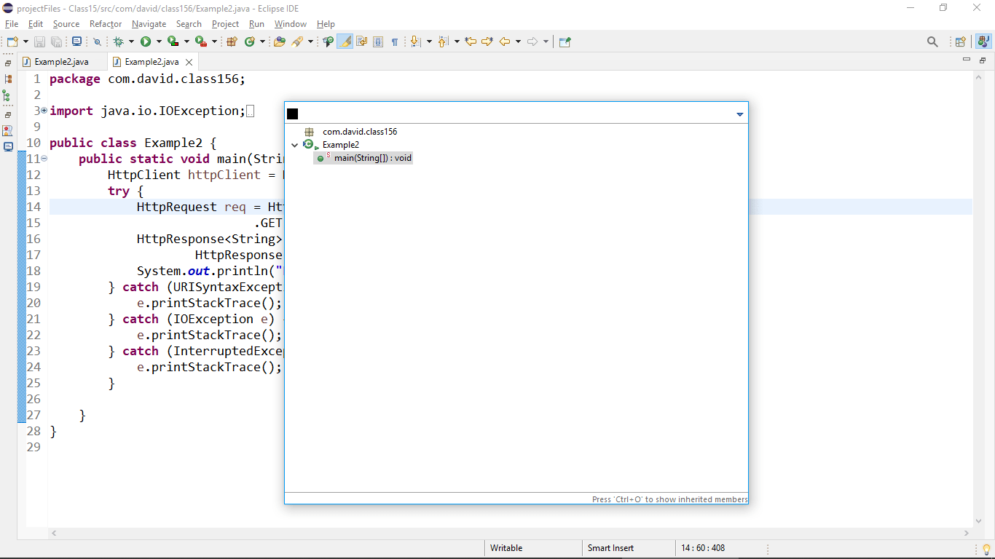Open the Source menu
The width and height of the screenshot is (995, 559).
66,24
